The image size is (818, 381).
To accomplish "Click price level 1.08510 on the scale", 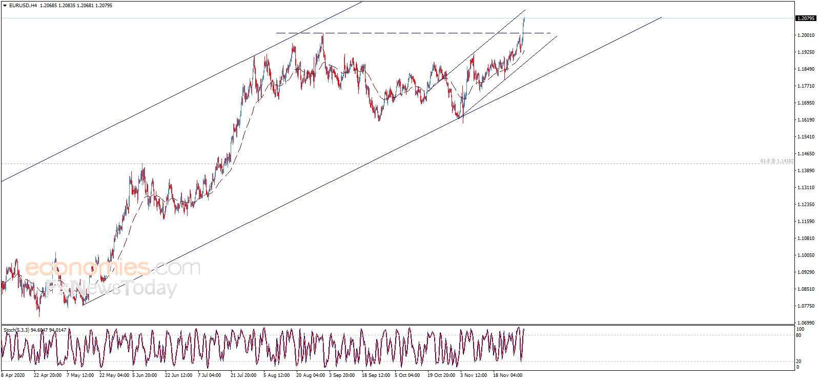I will pyautogui.click(x=806, y=289).
